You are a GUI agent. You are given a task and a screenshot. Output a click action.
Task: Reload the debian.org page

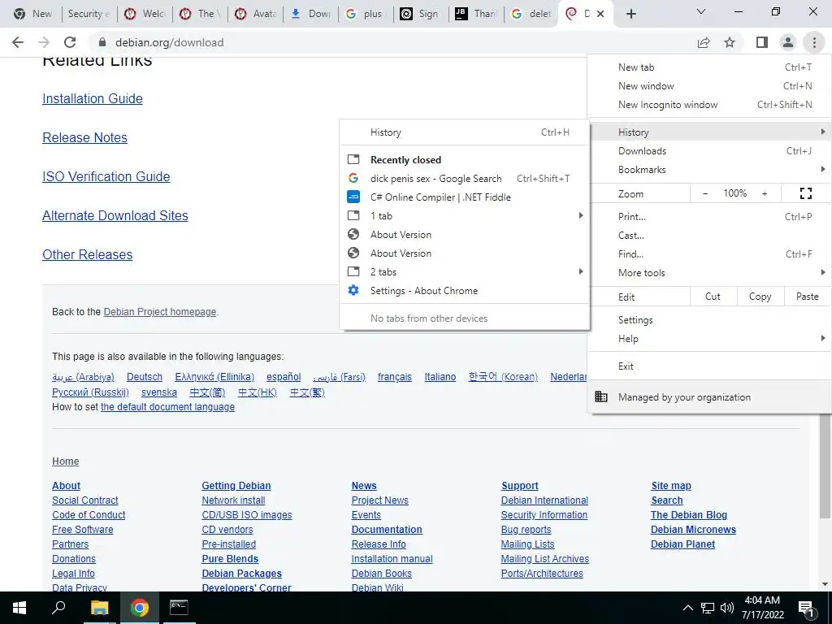point(70,42)
